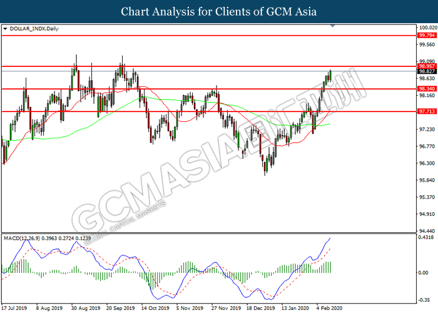Open the DOLLAR_INDX.Daily chart dropdown triangle
The height and width of the screenshot is (313, 438).
(x=5, y=29)
